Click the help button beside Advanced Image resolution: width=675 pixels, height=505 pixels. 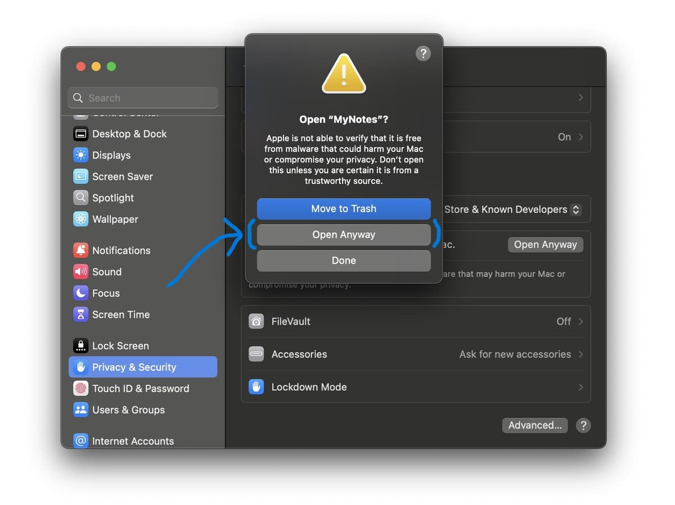click(x=583, y=425)
